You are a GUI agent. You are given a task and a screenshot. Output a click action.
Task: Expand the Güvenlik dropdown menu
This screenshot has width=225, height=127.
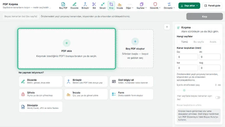point(155,6)
